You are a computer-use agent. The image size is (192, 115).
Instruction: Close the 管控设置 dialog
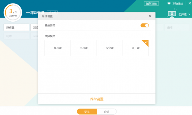coord(150,16)
